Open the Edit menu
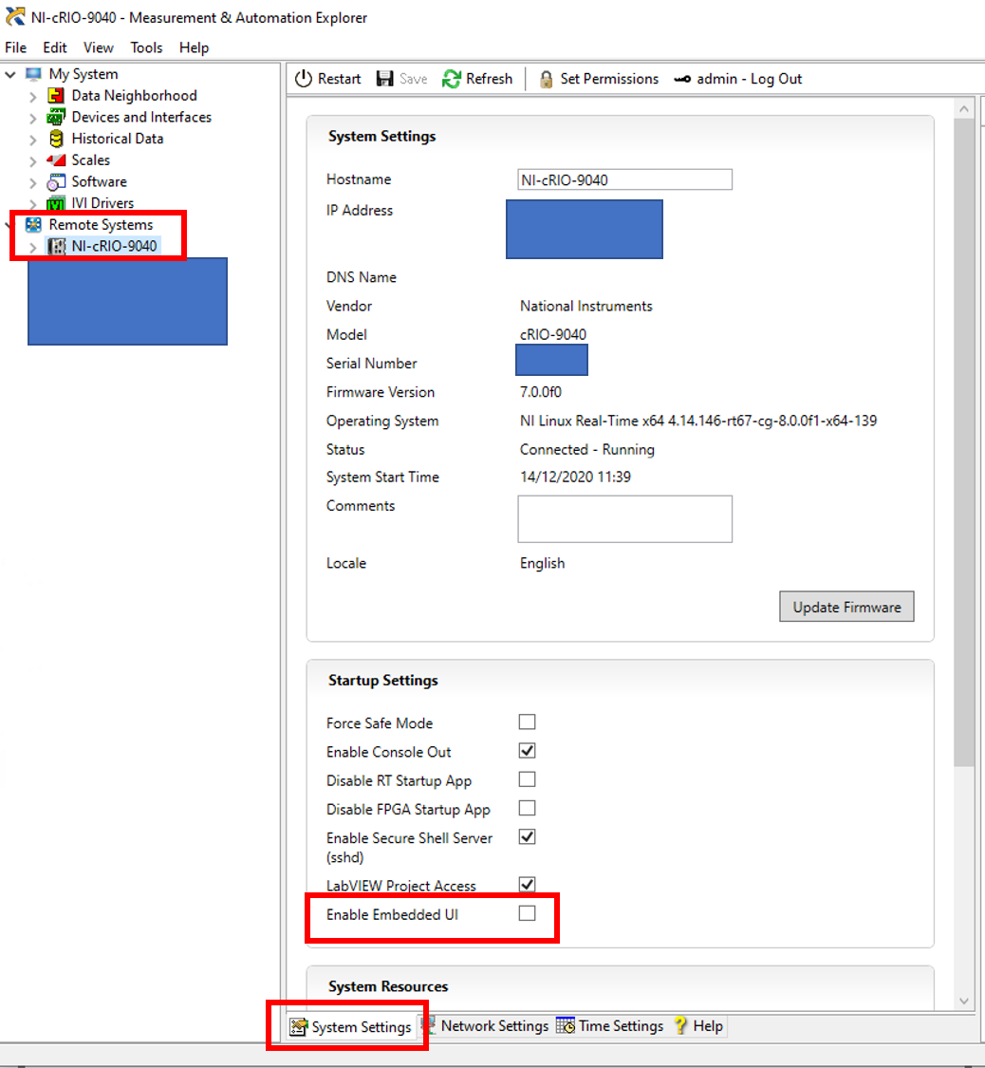This screenshot has width=985, height=1068. point(55,47)
